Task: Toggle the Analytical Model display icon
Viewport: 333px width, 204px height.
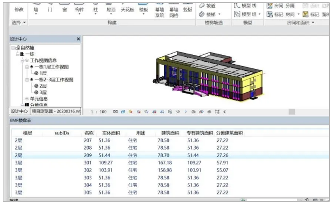Action: [201, 112]
